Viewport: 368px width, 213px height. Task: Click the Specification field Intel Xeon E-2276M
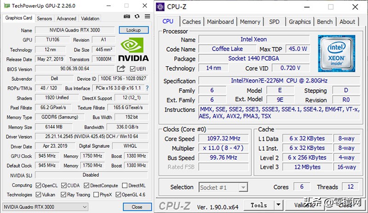click(279, 81)
